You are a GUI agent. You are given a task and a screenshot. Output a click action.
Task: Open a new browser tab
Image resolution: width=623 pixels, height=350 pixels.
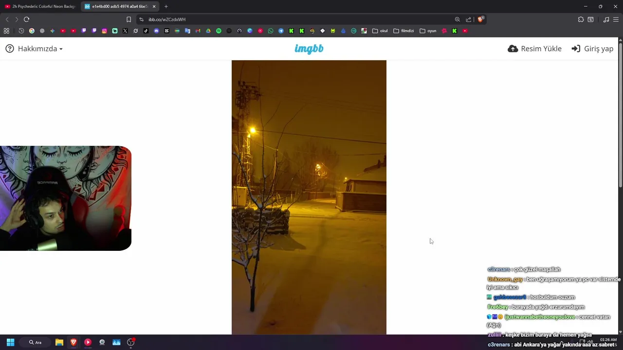[166, 6]
